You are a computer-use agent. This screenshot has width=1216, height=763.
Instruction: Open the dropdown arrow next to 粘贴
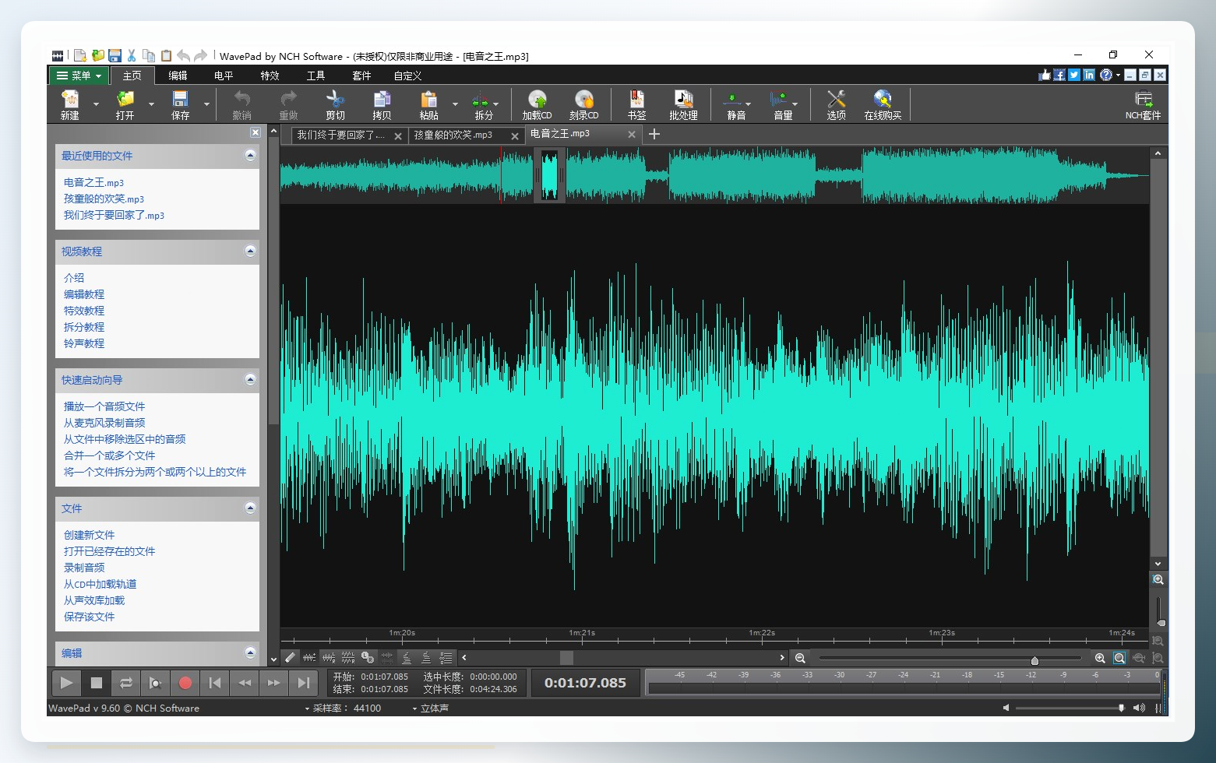(455, 104)
